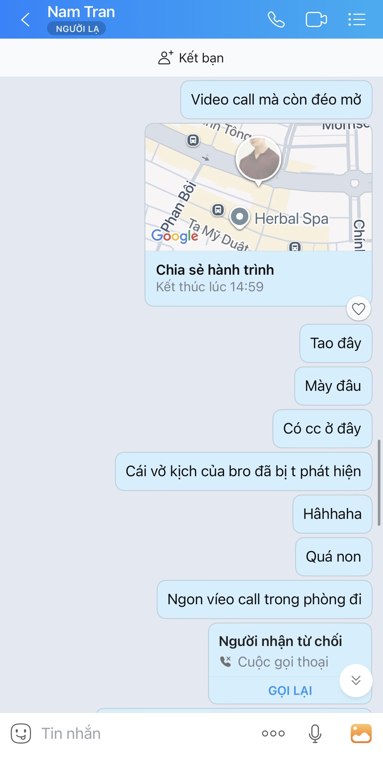Start a video call with the camera icon
The width and height of the screenshot is (383, 784).
point(316,20)
